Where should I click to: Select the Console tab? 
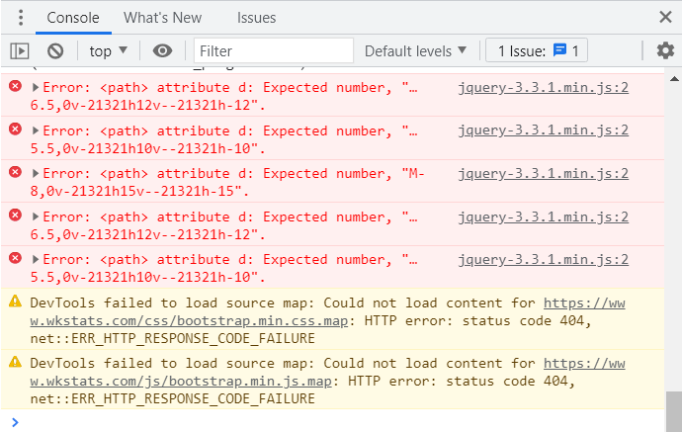coord(73,18)
